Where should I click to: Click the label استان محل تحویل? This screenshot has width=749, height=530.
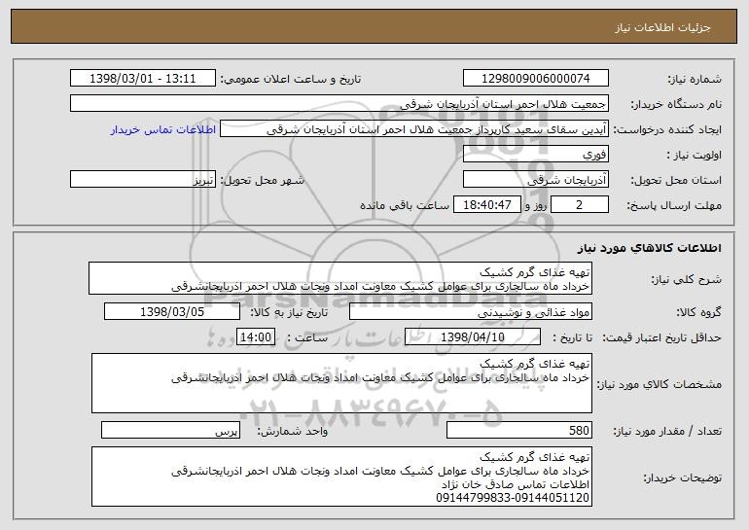pos(676,180)
